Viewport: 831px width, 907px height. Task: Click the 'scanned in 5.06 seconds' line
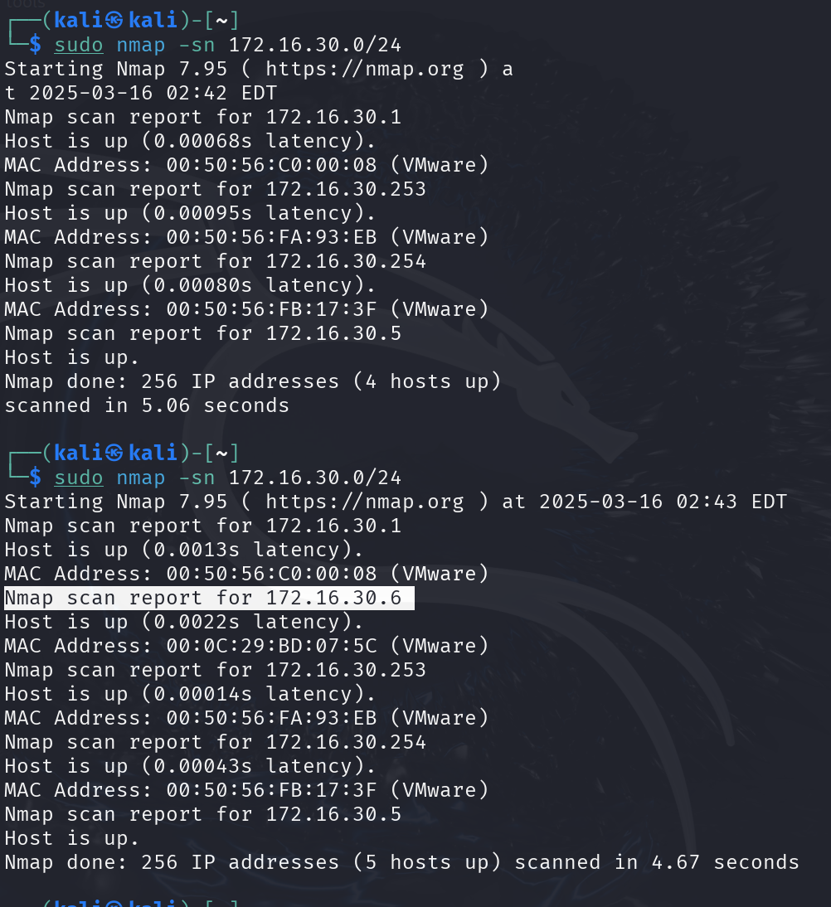click(147, 406)
